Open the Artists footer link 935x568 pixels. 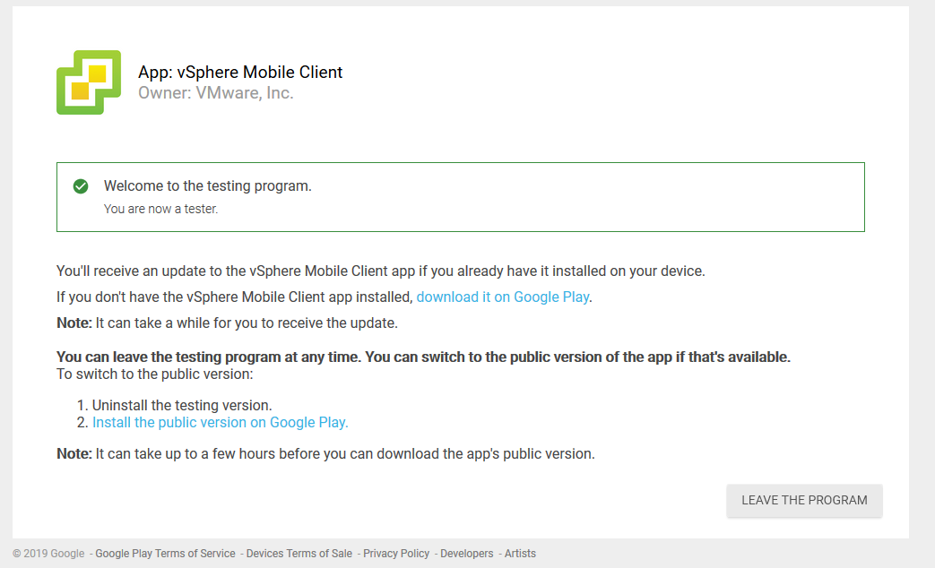(520, 554)
